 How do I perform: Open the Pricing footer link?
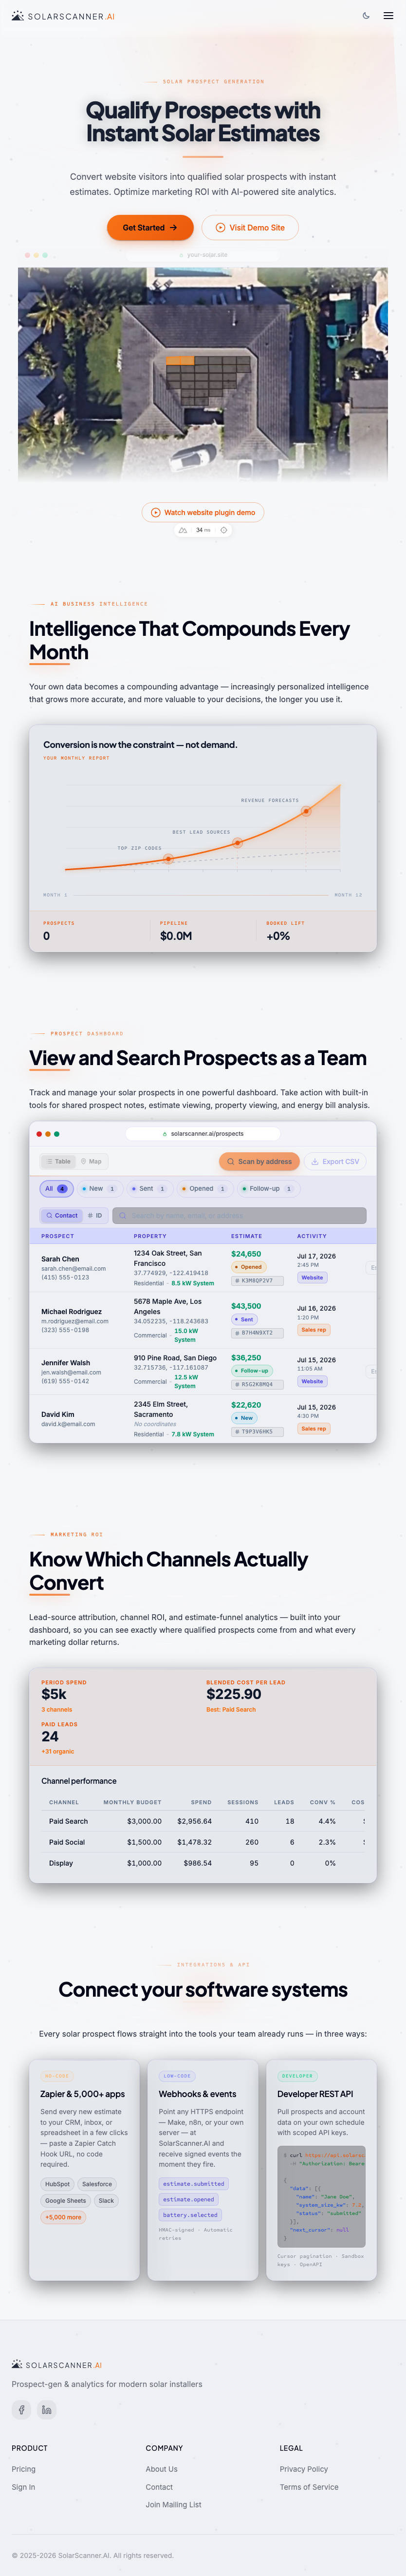click(x=23, y=2468)
